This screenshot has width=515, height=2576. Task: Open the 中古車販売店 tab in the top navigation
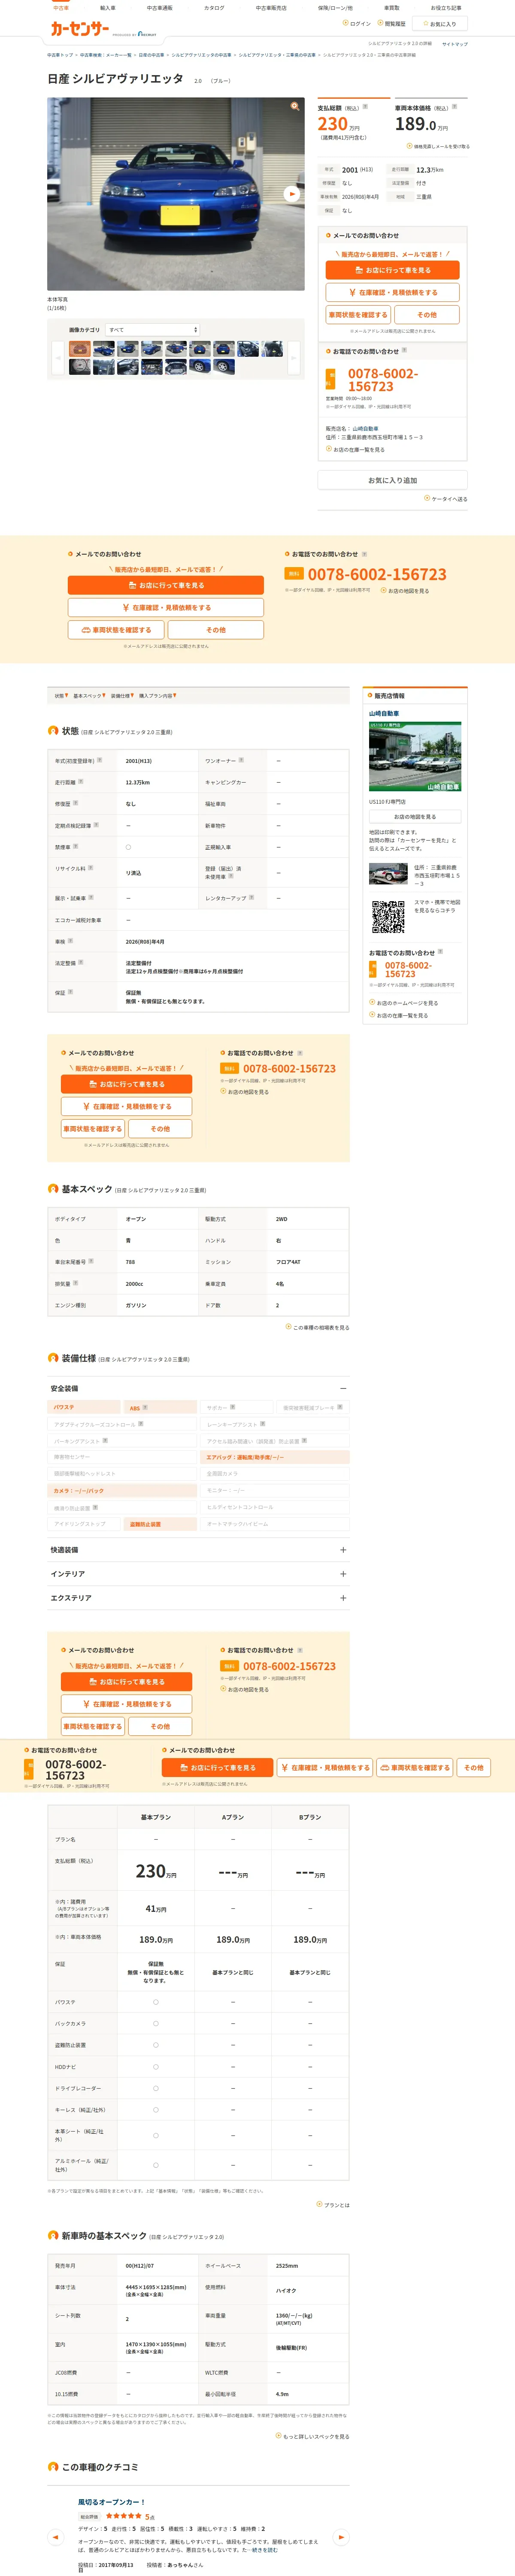point(271,8)
